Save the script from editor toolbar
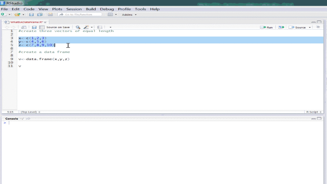327x184 pixels. [x=34, y=27]
